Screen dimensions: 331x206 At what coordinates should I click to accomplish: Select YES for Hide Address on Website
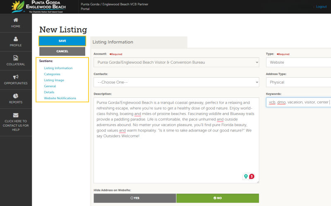[135, 198]
